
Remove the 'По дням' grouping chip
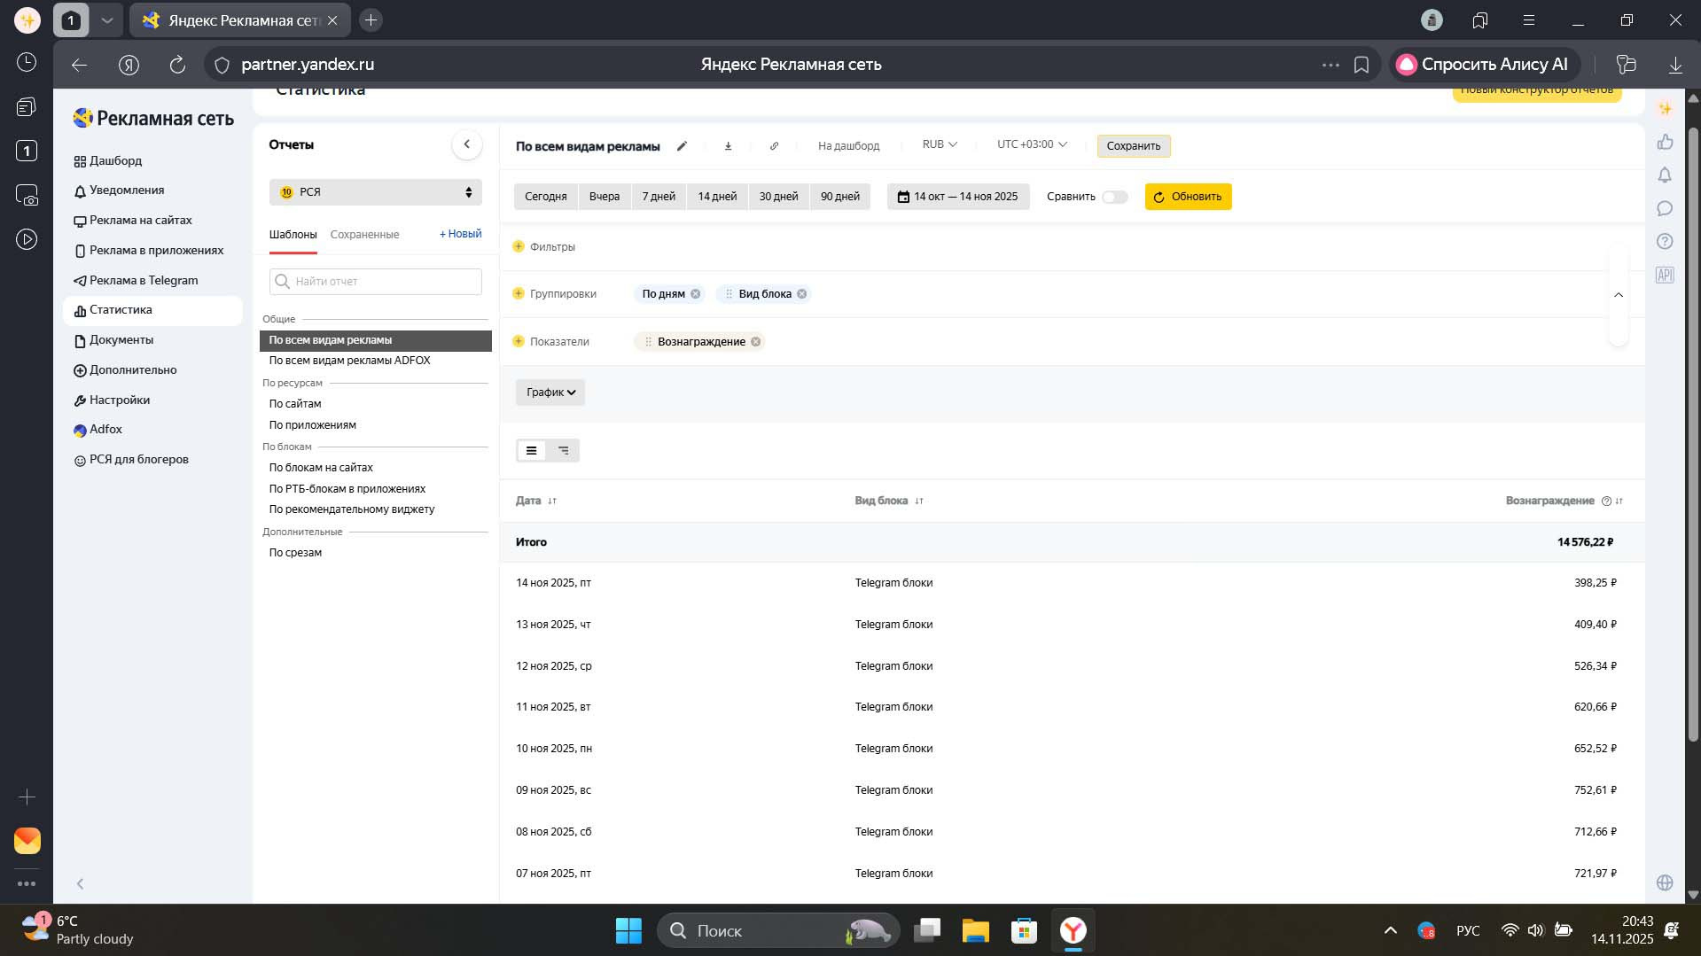pyautogui.click(x=696, y=294)
